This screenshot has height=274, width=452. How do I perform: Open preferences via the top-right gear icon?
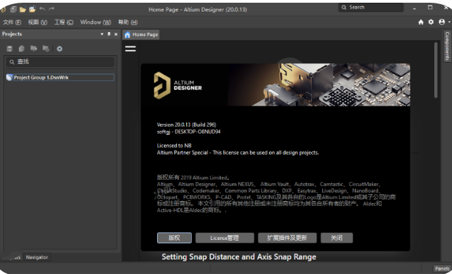431,22
